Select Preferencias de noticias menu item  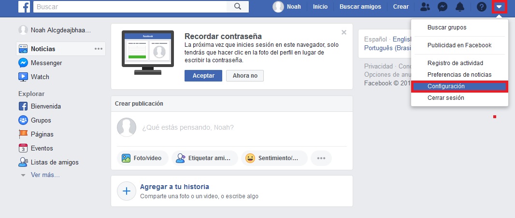[x=459, y=75]
